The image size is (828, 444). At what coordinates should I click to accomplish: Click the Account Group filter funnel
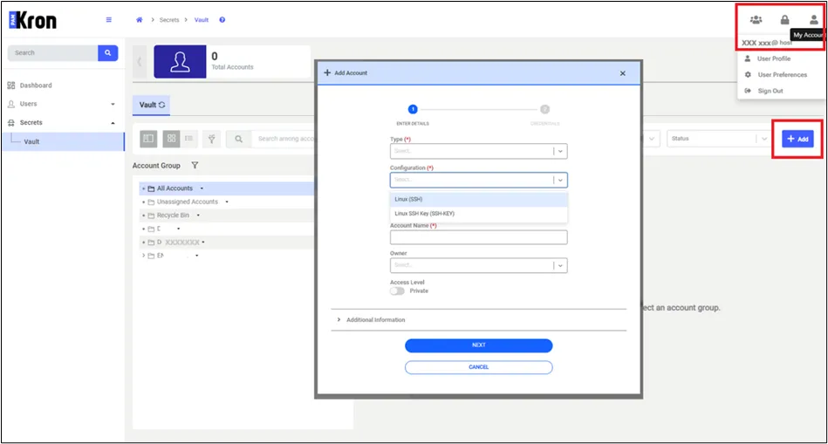tap(195, 166)
